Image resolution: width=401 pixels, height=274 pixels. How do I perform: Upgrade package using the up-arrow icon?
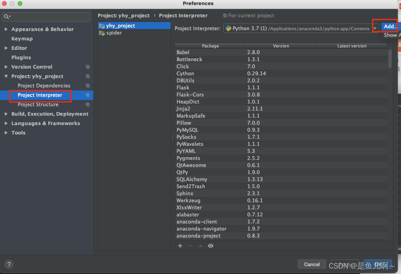coord(200,246)
